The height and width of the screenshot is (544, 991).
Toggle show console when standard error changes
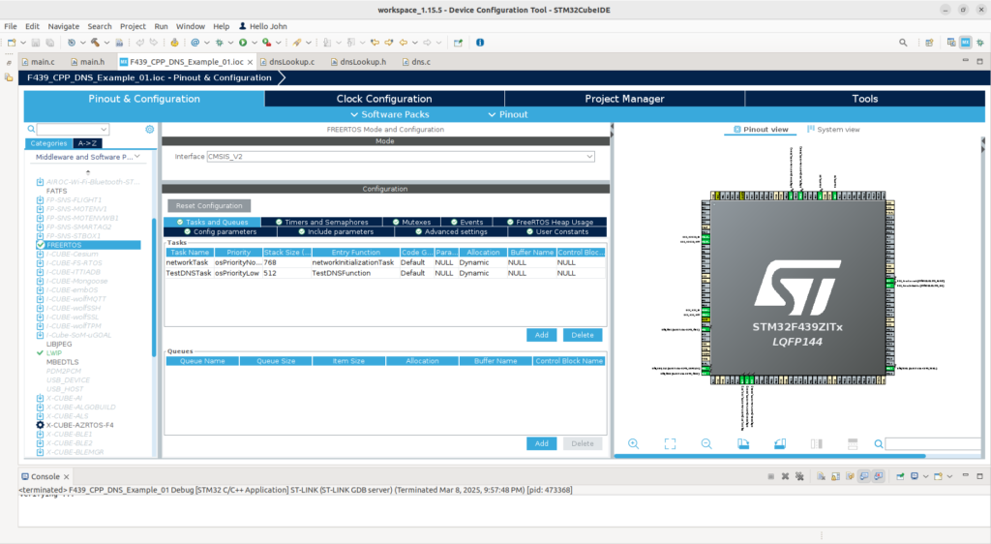click(879, 476)
